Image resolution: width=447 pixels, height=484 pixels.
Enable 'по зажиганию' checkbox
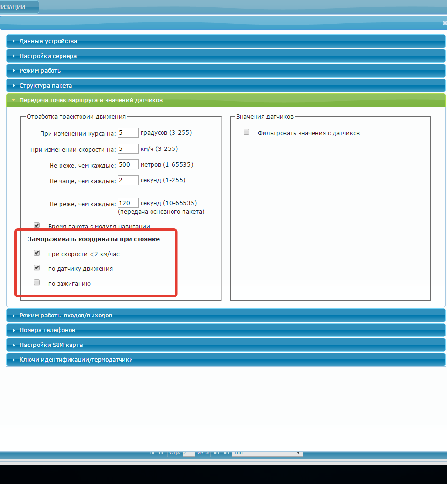pos(37,283)
